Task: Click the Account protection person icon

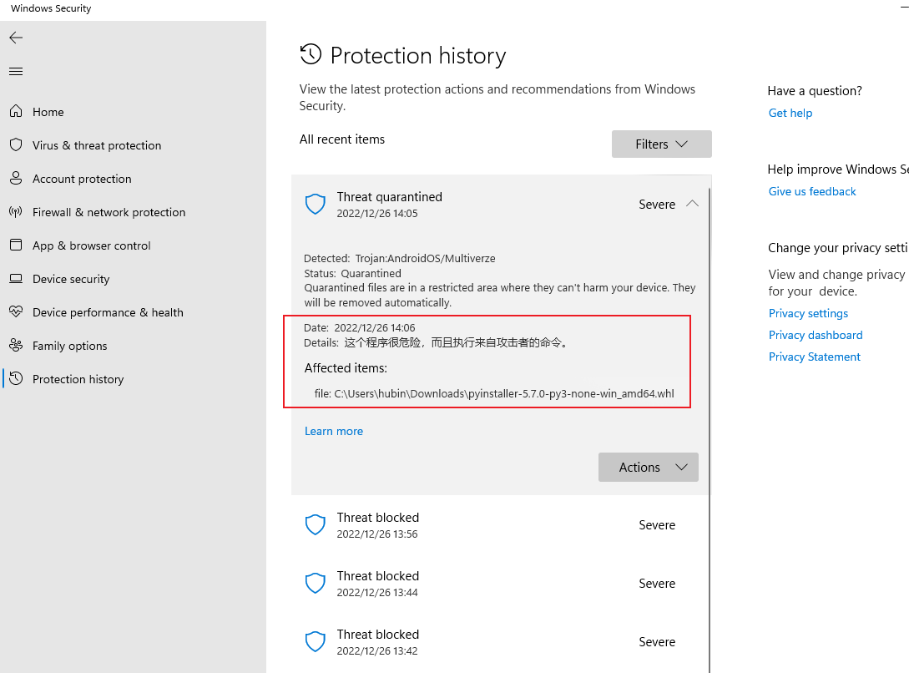Action: (x=16, y=179)
